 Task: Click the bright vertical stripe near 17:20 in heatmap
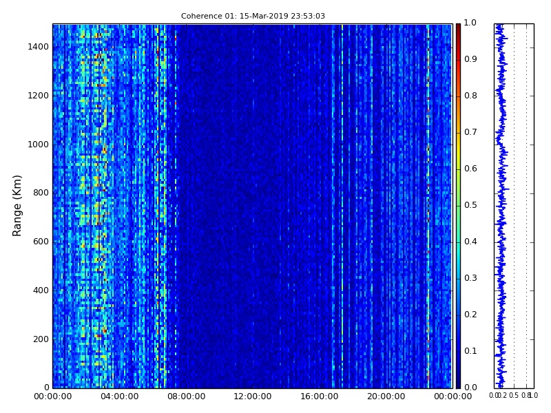point(342,206)
